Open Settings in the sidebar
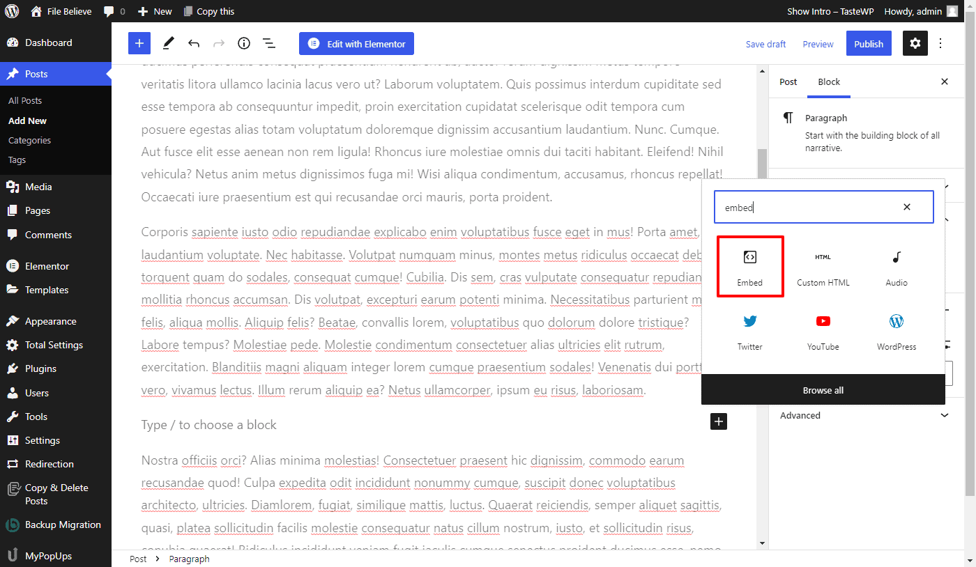 [x=56, y=440]
